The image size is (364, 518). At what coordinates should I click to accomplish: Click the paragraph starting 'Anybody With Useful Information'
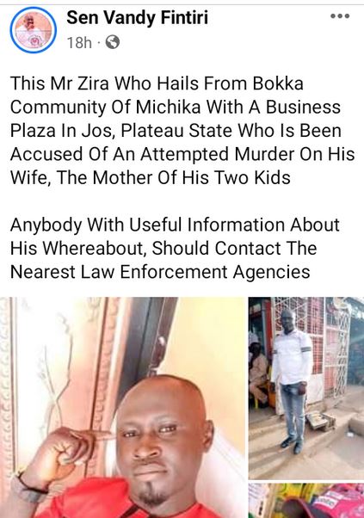point(175,249)
